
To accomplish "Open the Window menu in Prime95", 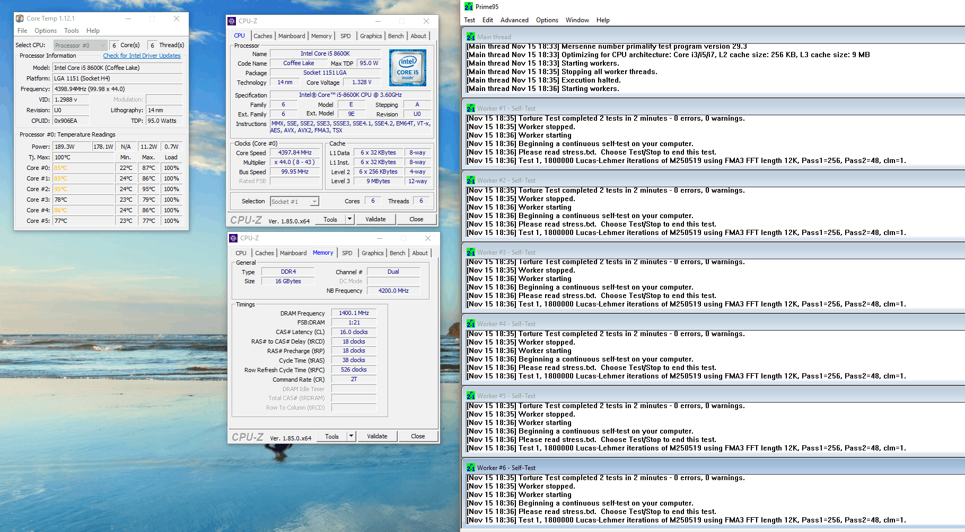I will [577, 20].
